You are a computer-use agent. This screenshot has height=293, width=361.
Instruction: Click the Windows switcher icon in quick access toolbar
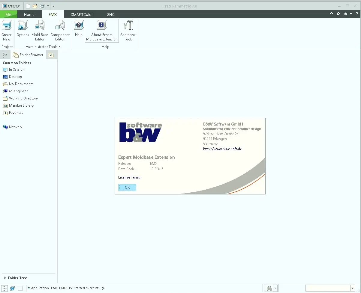[42, 6]
